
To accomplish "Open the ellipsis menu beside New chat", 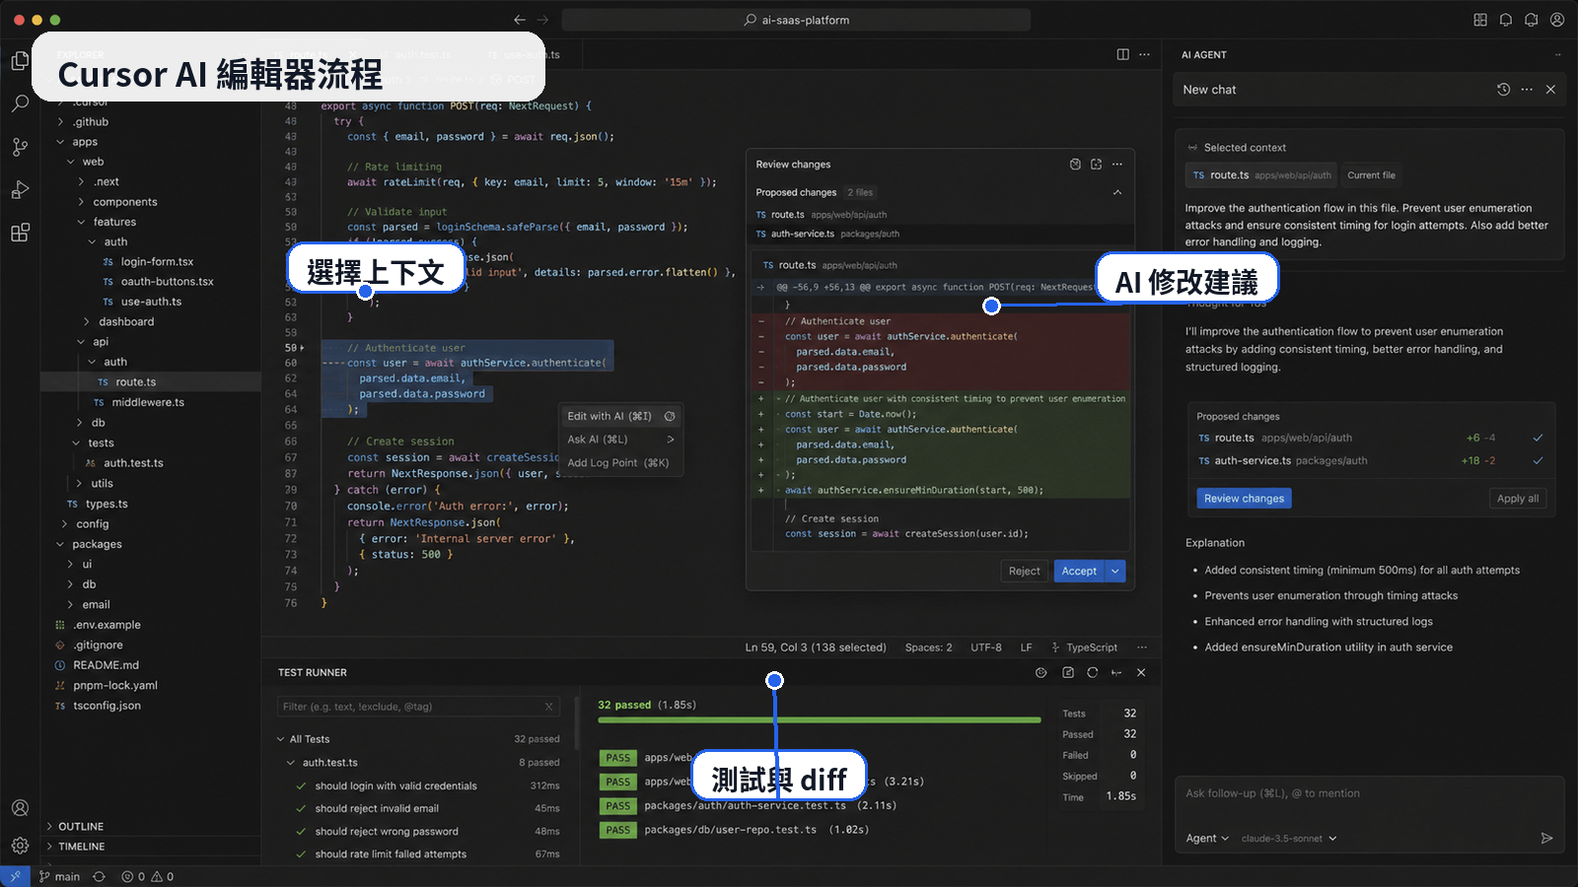I will click(1527, 90).
